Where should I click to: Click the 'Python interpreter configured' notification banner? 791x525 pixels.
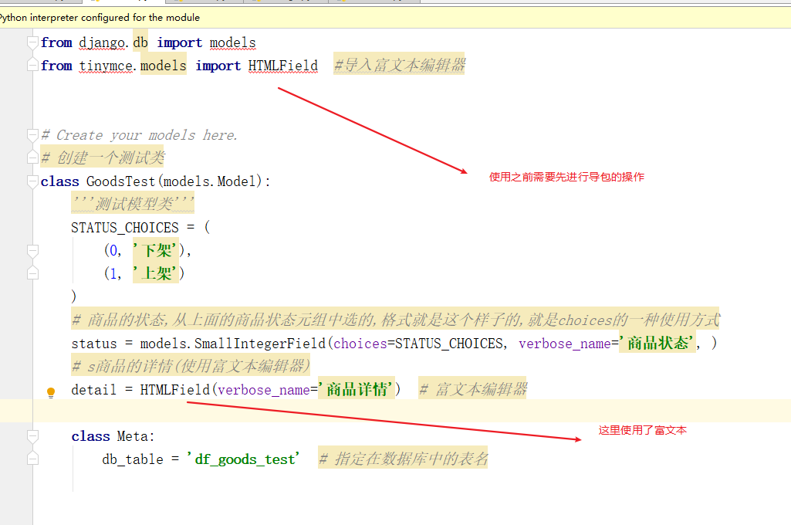coord(395,17)
